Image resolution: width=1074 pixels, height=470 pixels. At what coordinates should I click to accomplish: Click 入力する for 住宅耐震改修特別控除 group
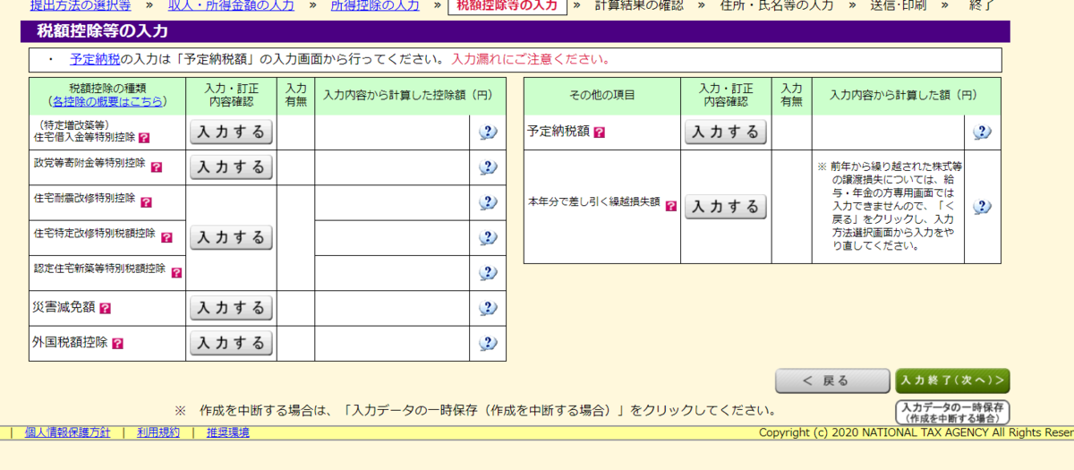coord(231,237)
